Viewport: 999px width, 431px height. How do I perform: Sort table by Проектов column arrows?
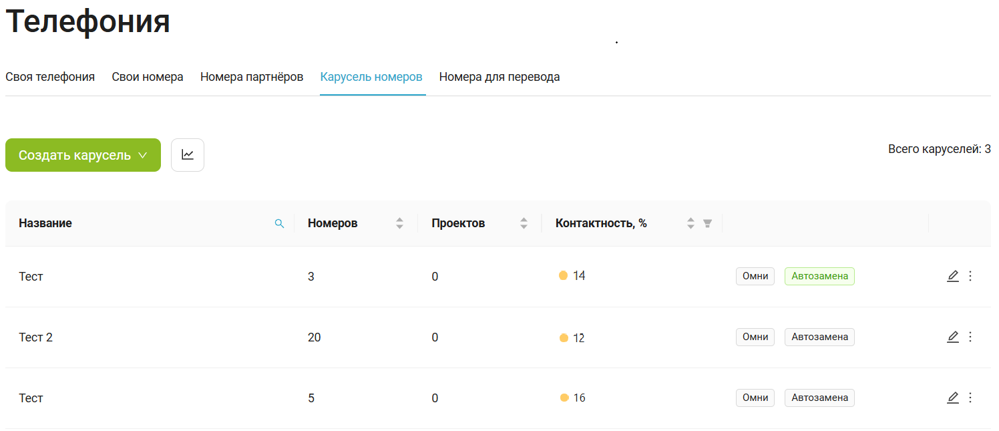(x=524, y=223)
